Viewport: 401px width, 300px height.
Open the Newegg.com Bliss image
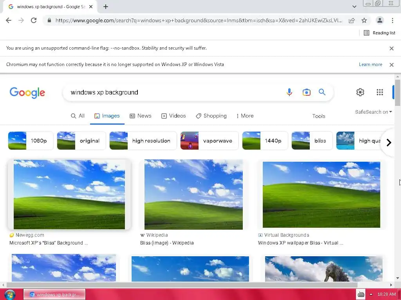(x=69, y=195)
